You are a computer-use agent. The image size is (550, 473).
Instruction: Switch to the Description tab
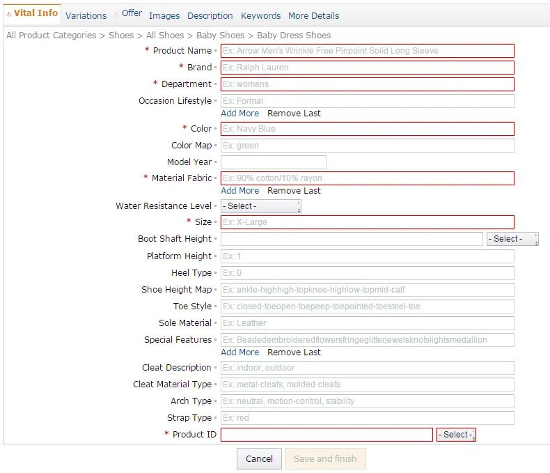tap(210, 15)
